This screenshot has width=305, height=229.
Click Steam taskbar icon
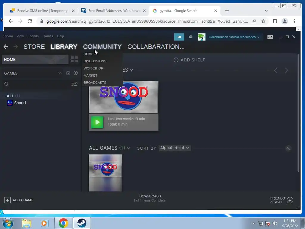point(82,223)
